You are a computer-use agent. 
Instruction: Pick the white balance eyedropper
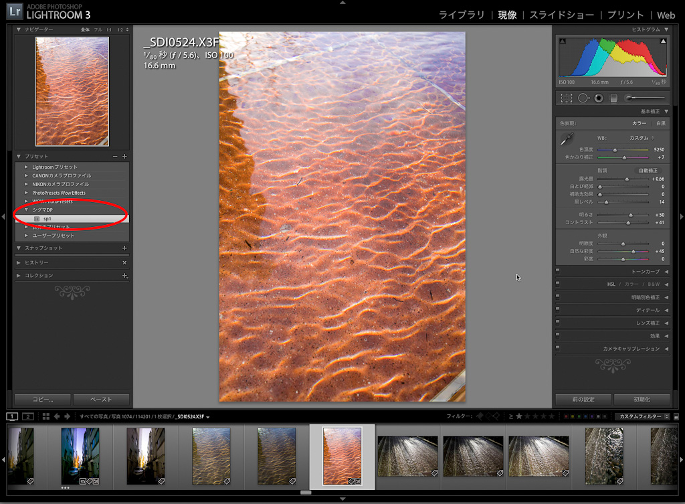[567, 139]
